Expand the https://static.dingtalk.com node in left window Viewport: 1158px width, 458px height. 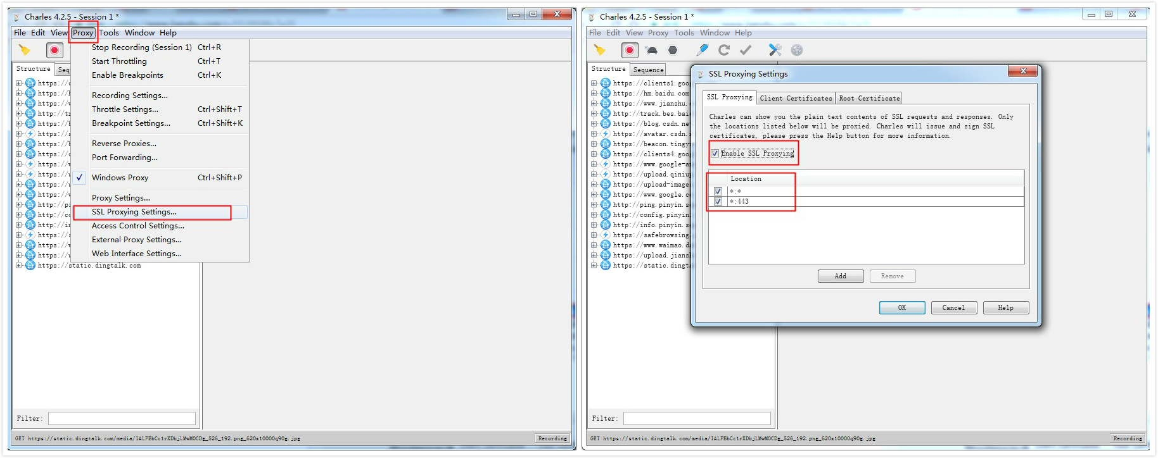coord(19,266)
